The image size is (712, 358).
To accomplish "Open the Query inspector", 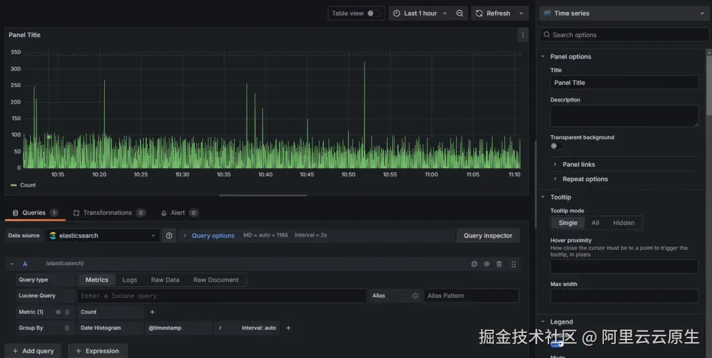I will click(488, 235).
